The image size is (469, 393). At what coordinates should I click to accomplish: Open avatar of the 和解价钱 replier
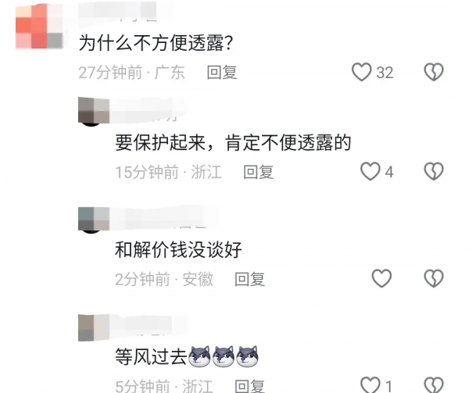[94, 219]
